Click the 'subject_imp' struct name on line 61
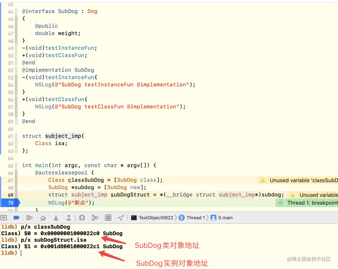The width and height of the screenshot is (338, 269). tap(63, 136)
